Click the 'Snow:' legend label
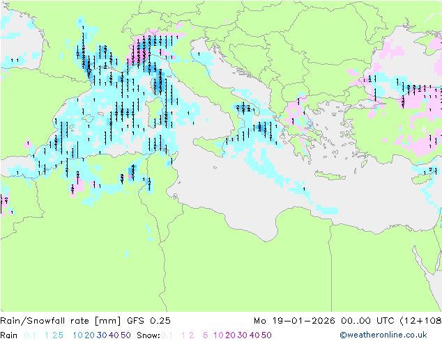 click(148, 335)
